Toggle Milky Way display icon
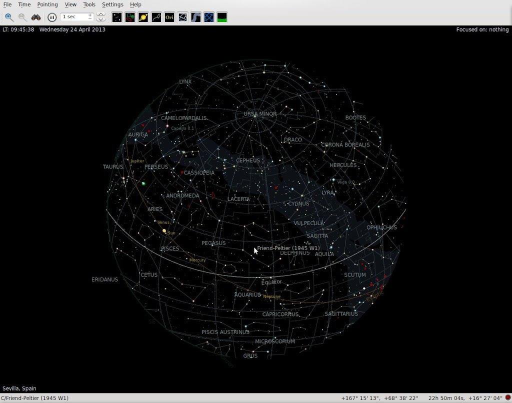This screenshot has height=403, width=512. coord(196,17)
